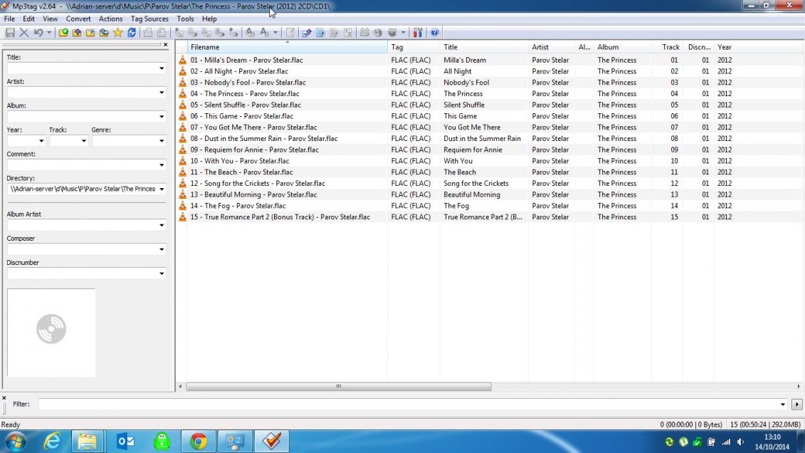Launch Google Chrome from the taskbar

coord(198,442)
